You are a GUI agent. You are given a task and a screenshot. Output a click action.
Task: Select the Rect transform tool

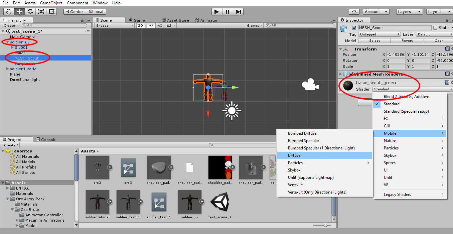coord(51,11)
